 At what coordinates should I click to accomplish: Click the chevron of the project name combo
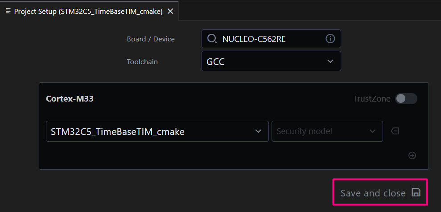tap(258, 131)
